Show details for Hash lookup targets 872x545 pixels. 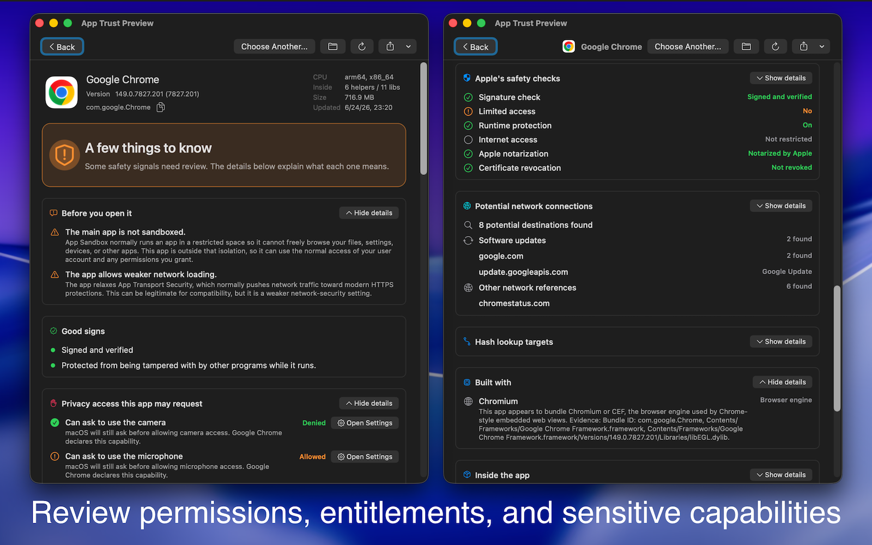(x=781, y=342)
